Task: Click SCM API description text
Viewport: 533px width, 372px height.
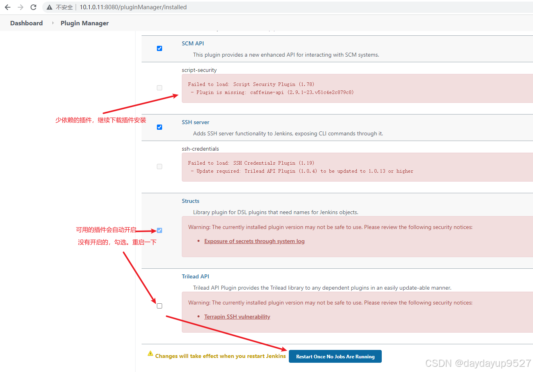Action: (x=286, y=55)
